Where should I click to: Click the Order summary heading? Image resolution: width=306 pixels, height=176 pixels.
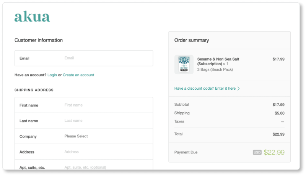(192, 40)
